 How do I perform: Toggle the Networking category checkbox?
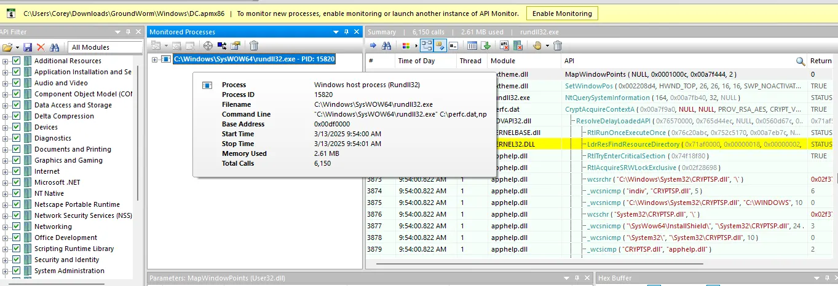tap(17, 226)
